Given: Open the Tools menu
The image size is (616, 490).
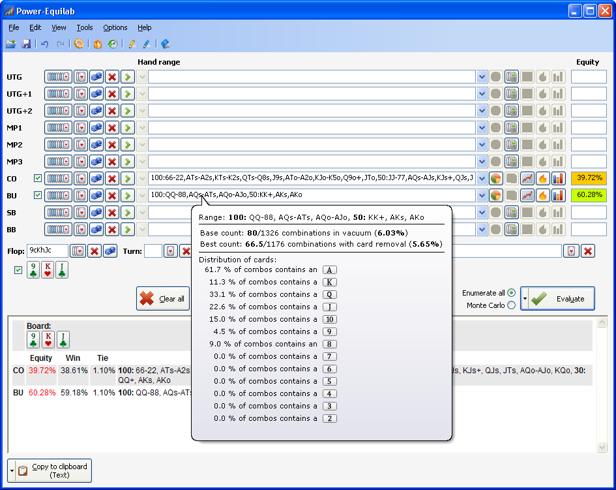Looking at the screenshot, I should (x=85, y=27).
